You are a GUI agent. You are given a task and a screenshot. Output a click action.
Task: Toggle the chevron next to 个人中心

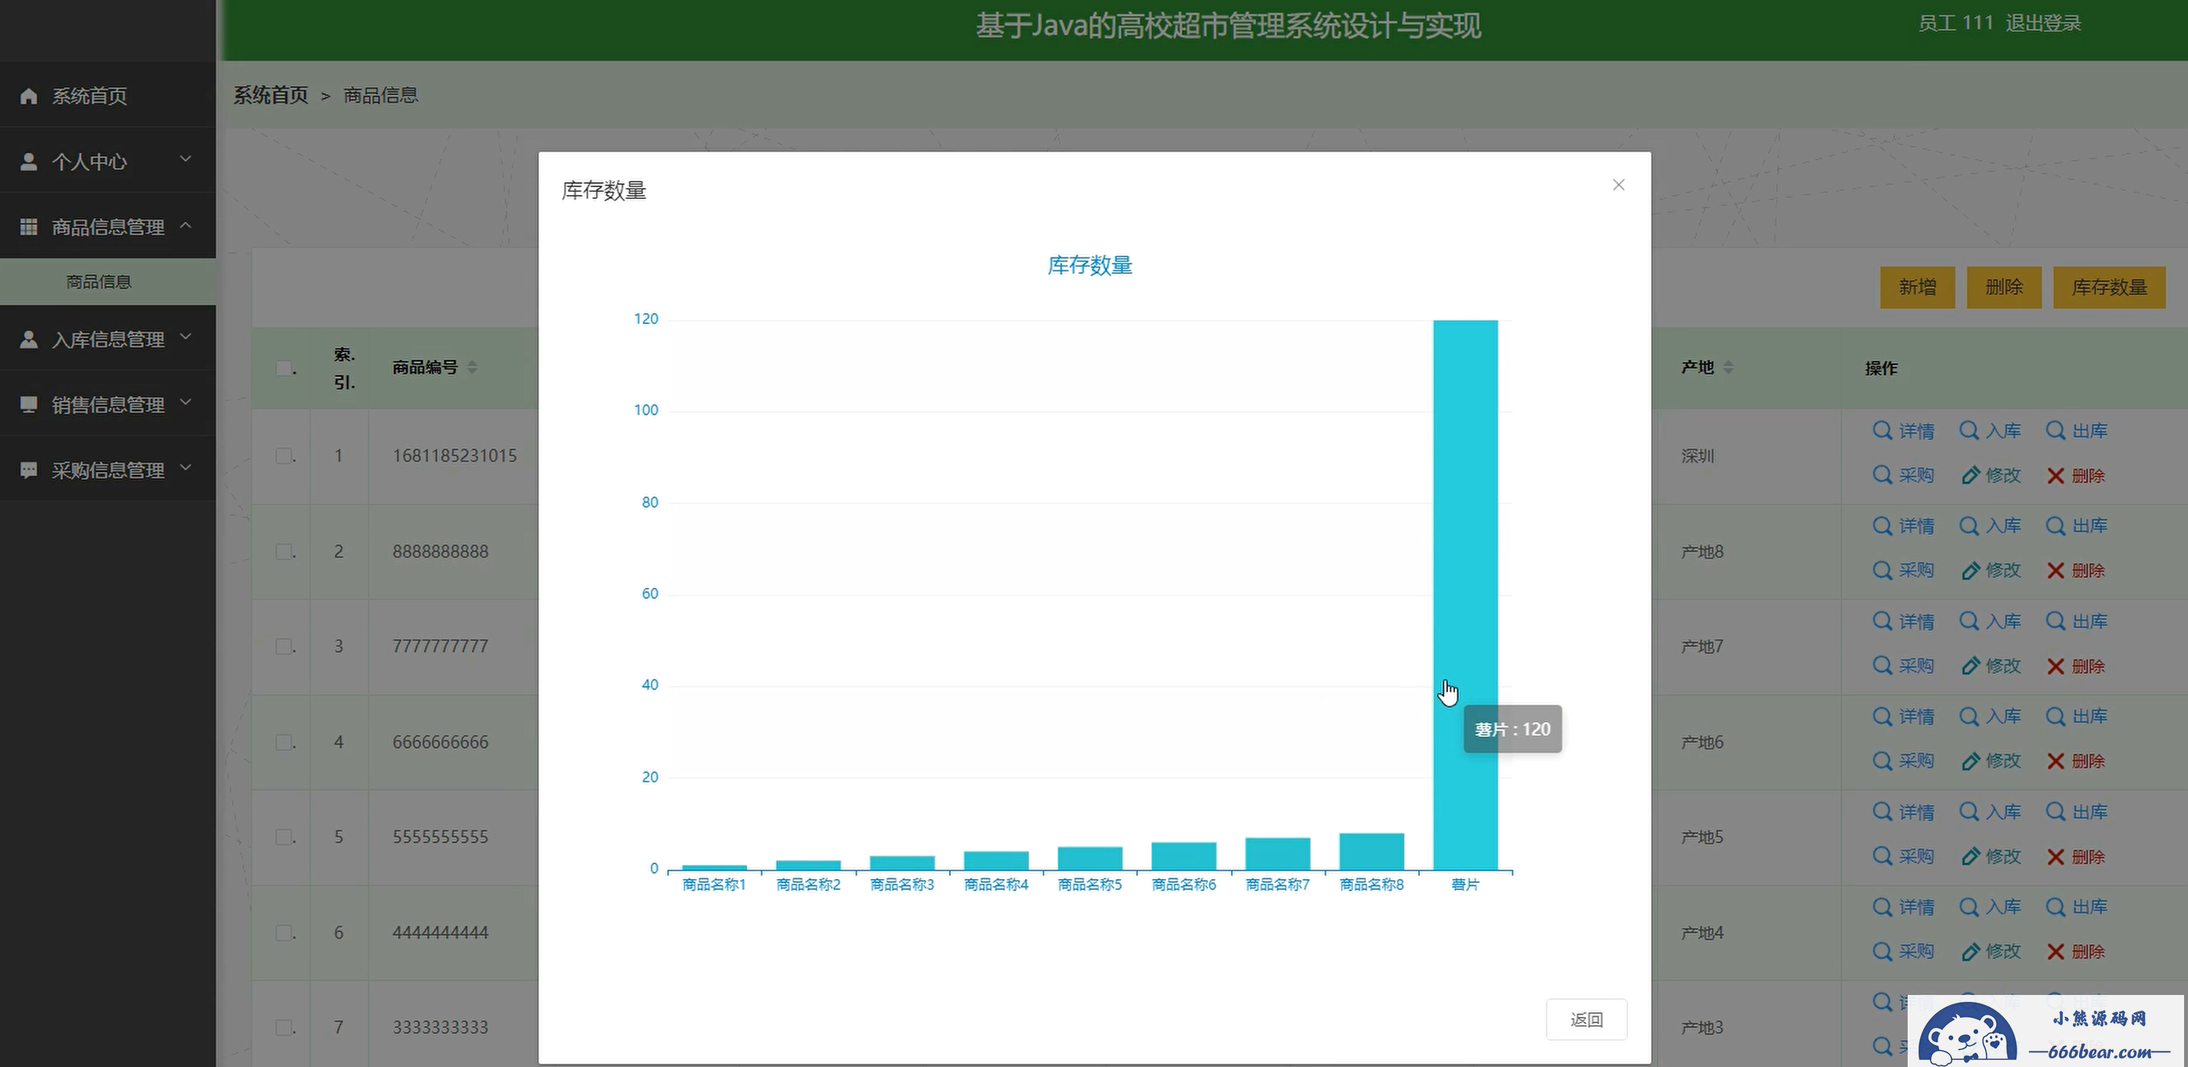185,159
